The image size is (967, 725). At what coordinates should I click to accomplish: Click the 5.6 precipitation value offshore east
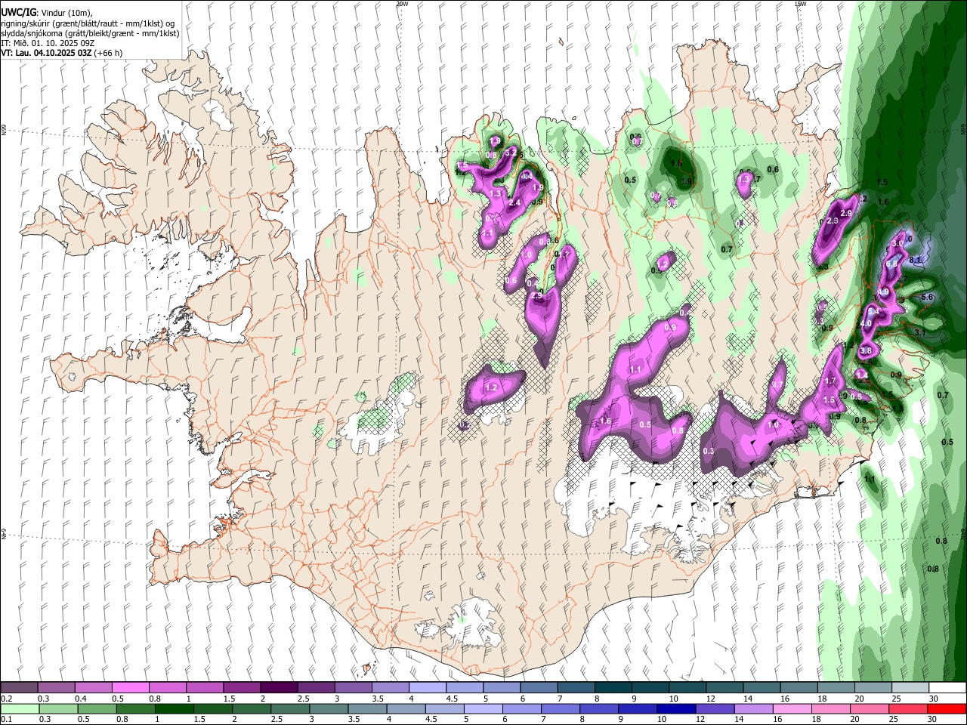coord(927,298)
